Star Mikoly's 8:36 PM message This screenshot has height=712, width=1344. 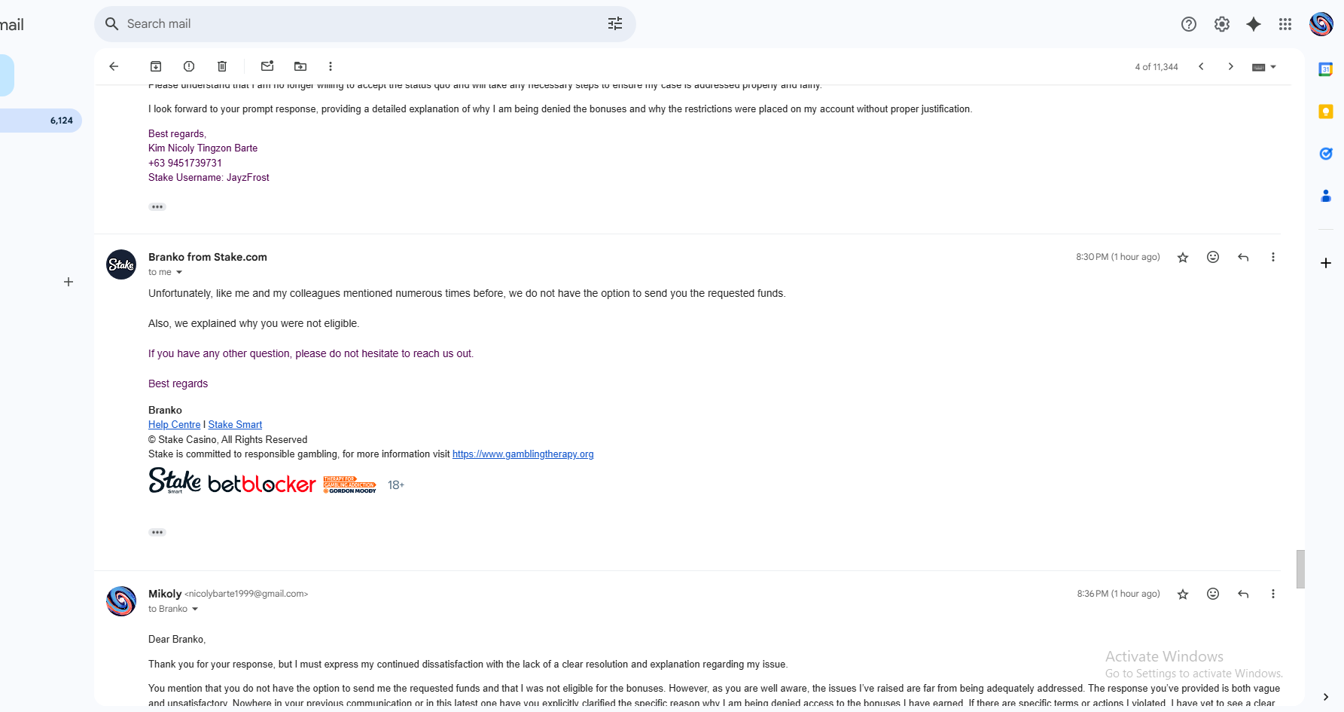[x=1183, y=594]
